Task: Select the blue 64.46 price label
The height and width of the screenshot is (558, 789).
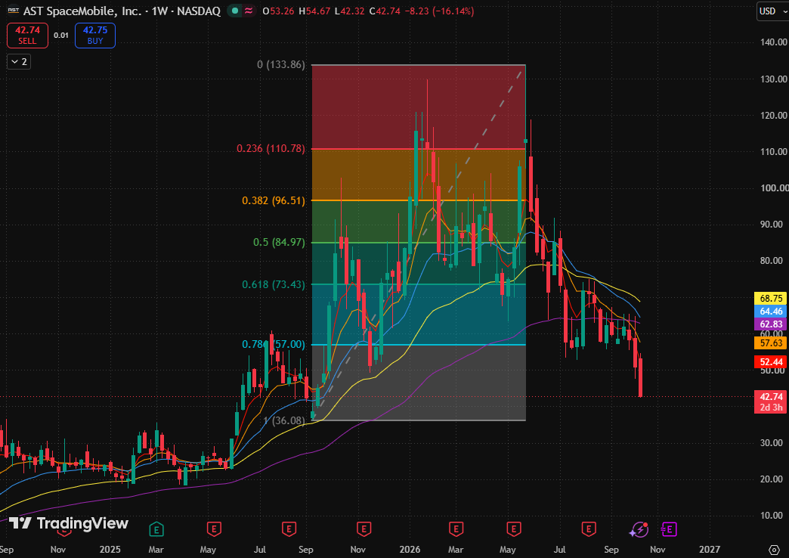Action: coord(771,312)
